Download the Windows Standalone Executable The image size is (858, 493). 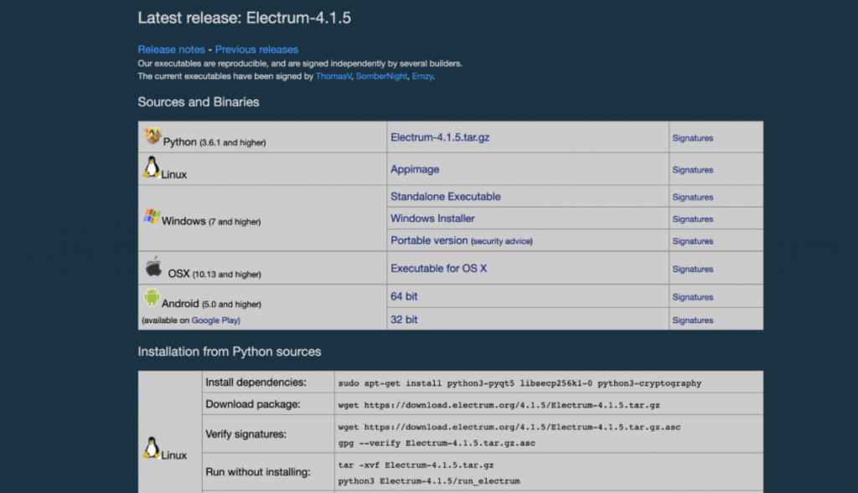[446, 197]
